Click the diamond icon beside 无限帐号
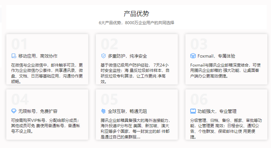Viewport: 271px width, 148px height. tap(14, 111)
